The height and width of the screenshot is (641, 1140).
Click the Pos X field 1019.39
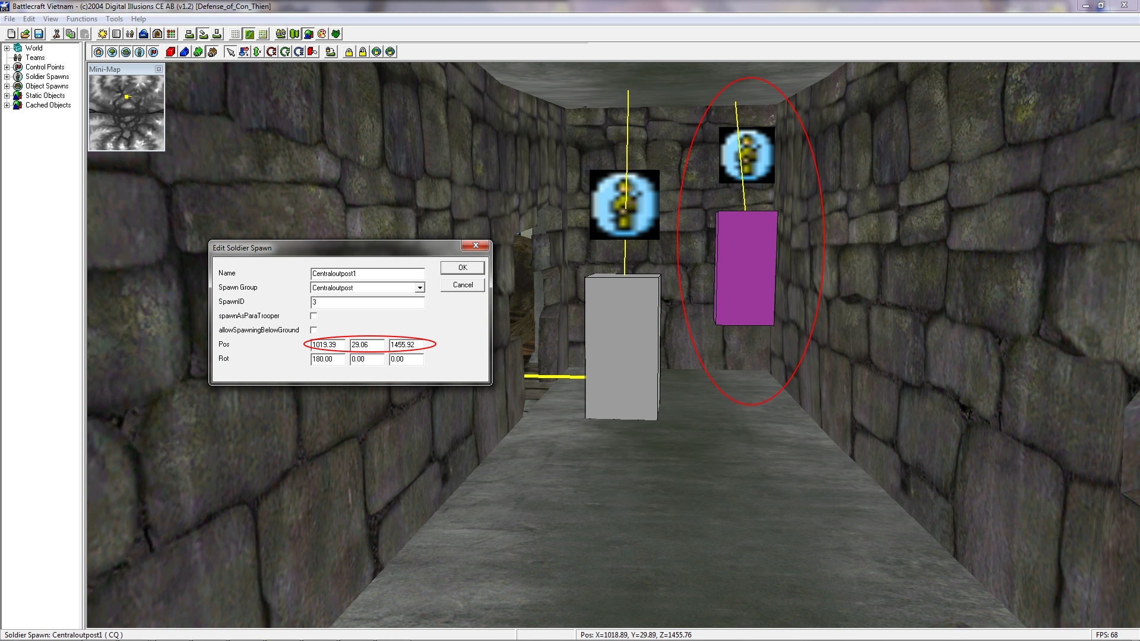(x=328, y=345)
